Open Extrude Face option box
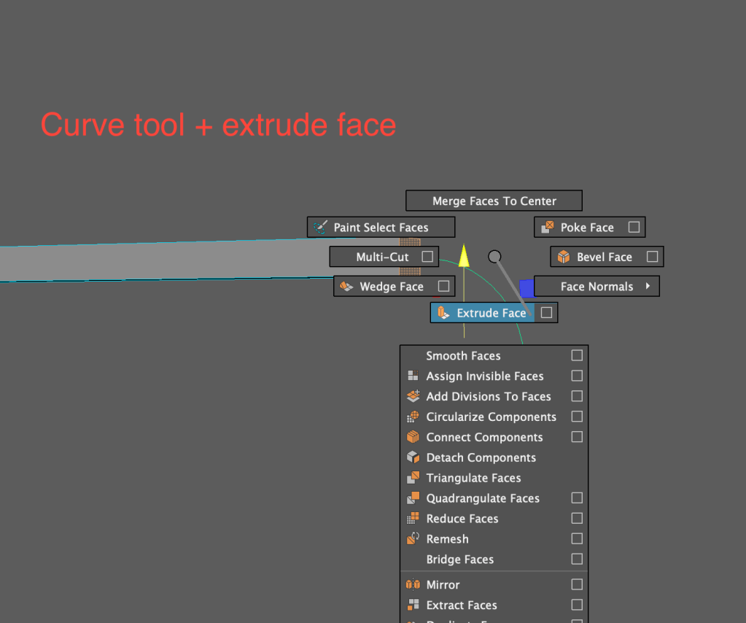 pos(547,313)
